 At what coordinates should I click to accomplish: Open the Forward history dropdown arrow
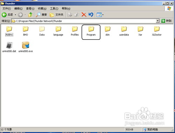(25, 15)
